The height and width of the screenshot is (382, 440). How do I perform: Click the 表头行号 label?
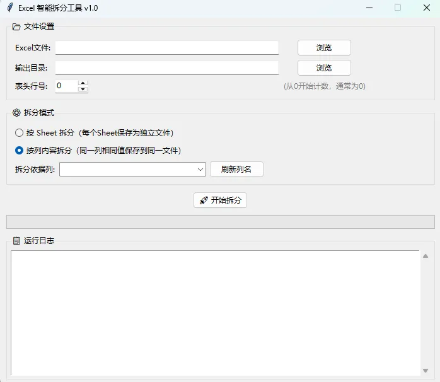31,86
